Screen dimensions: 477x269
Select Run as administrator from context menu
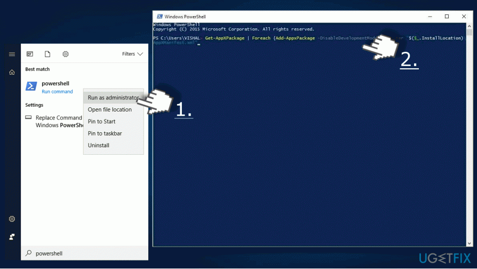(114, 98)
